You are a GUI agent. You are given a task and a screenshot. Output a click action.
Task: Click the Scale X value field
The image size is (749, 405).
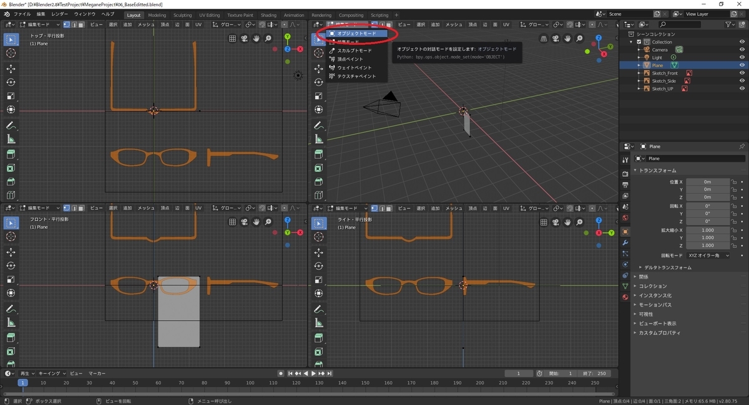tap(708, 230)
